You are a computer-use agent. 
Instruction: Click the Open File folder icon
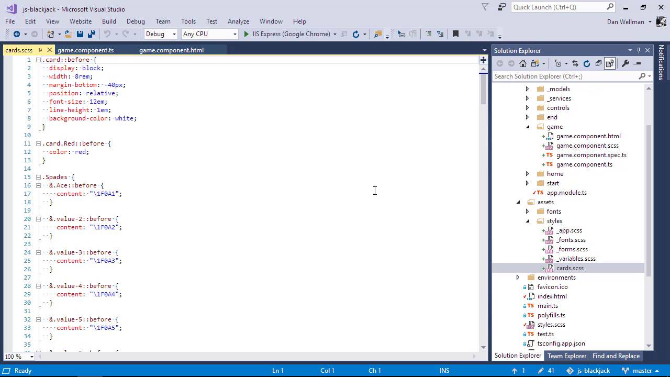(69, 34)
